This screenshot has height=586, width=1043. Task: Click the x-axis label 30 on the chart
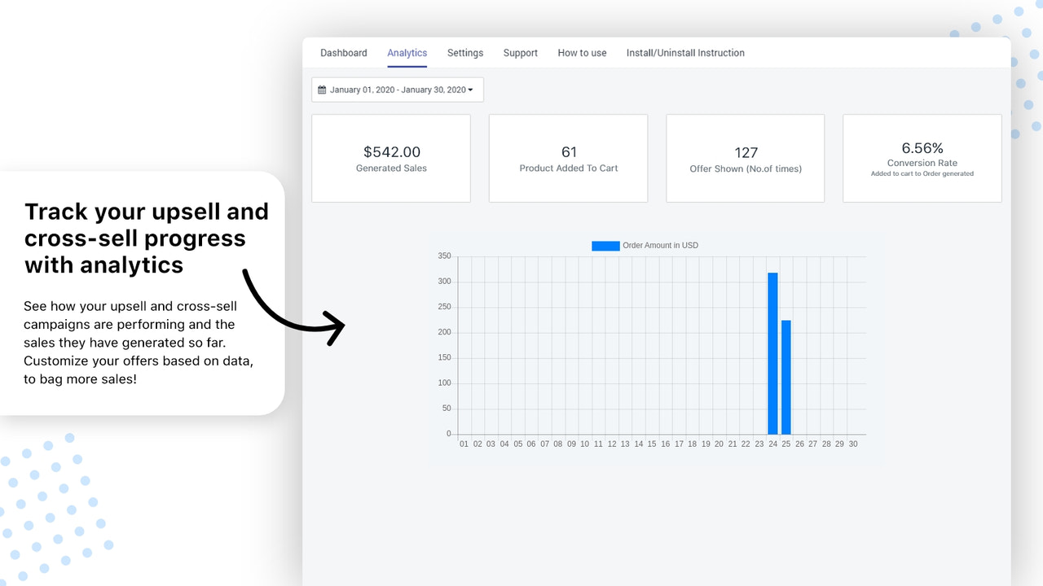(853, 444)
